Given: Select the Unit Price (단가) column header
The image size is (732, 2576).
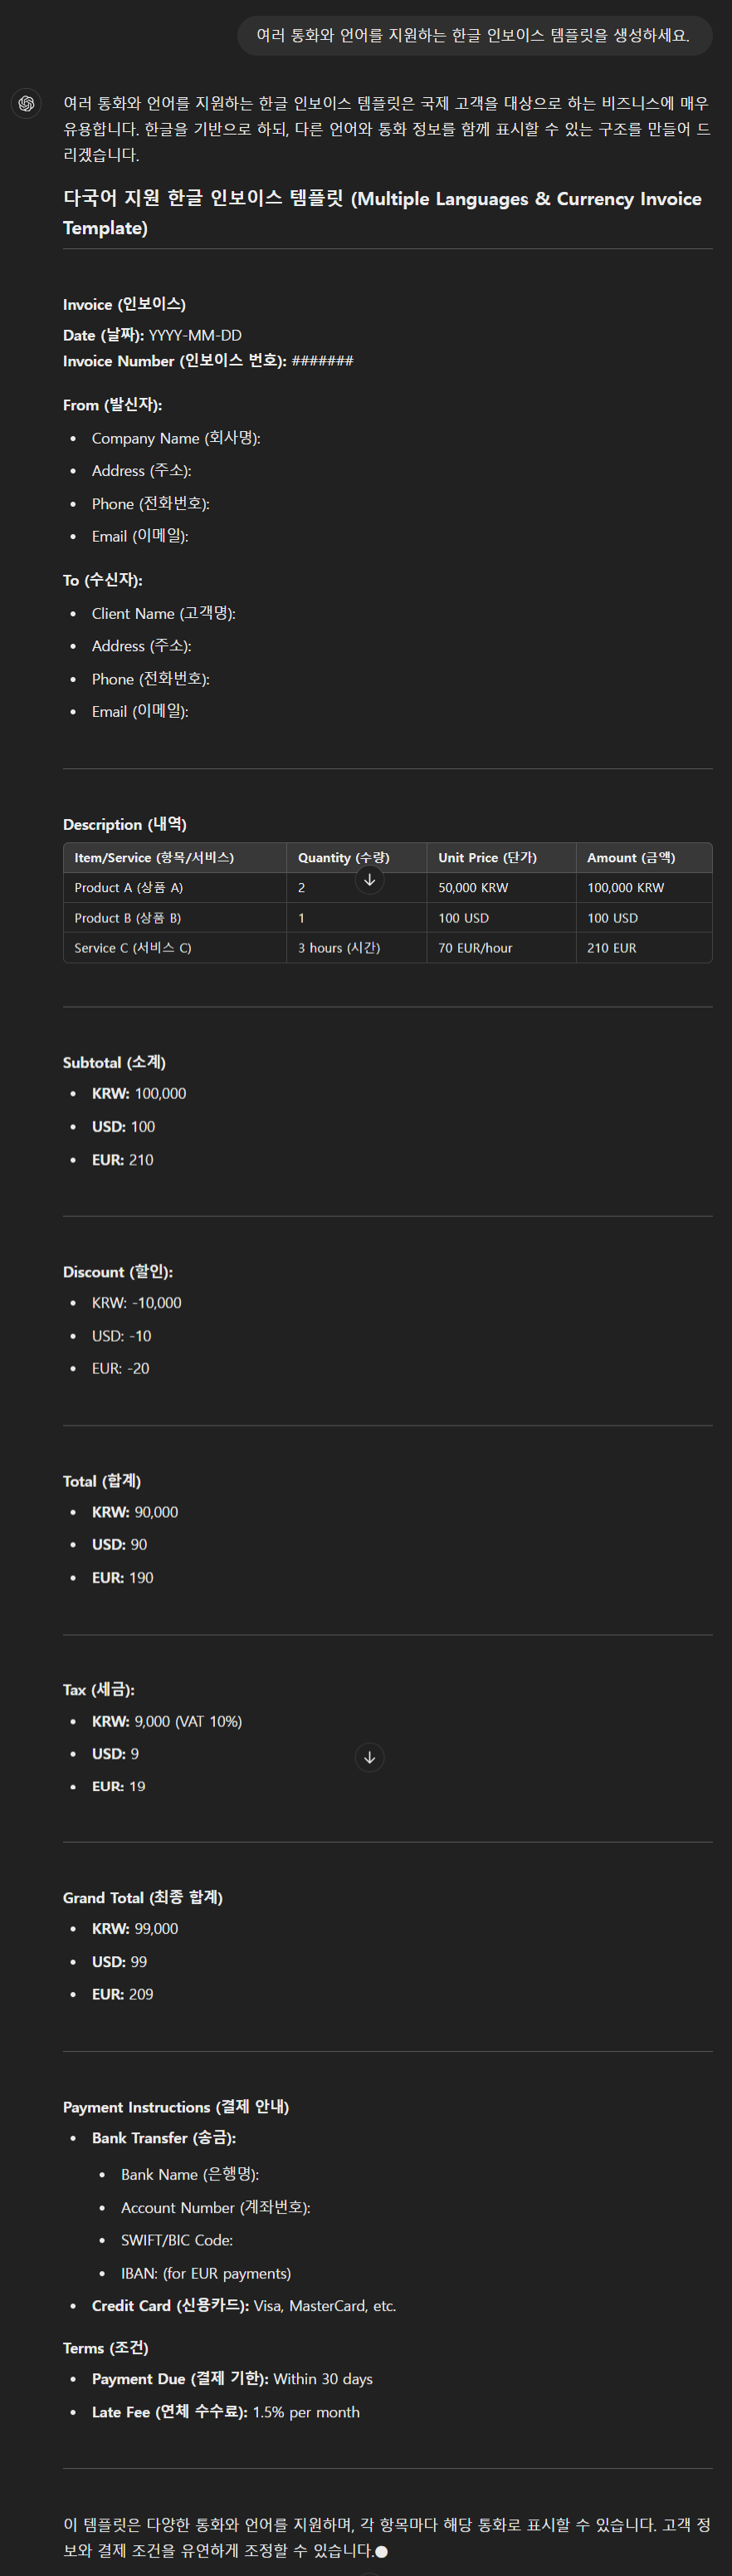Looking at the screenshot, I should (x=501, y=858).
